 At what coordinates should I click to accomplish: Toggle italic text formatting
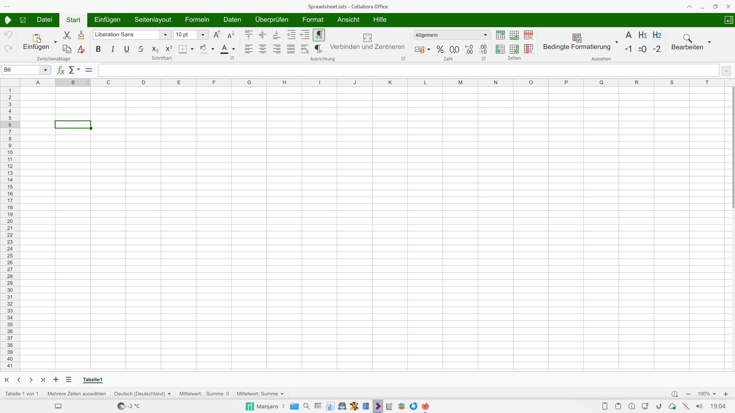tap(113, 49)
